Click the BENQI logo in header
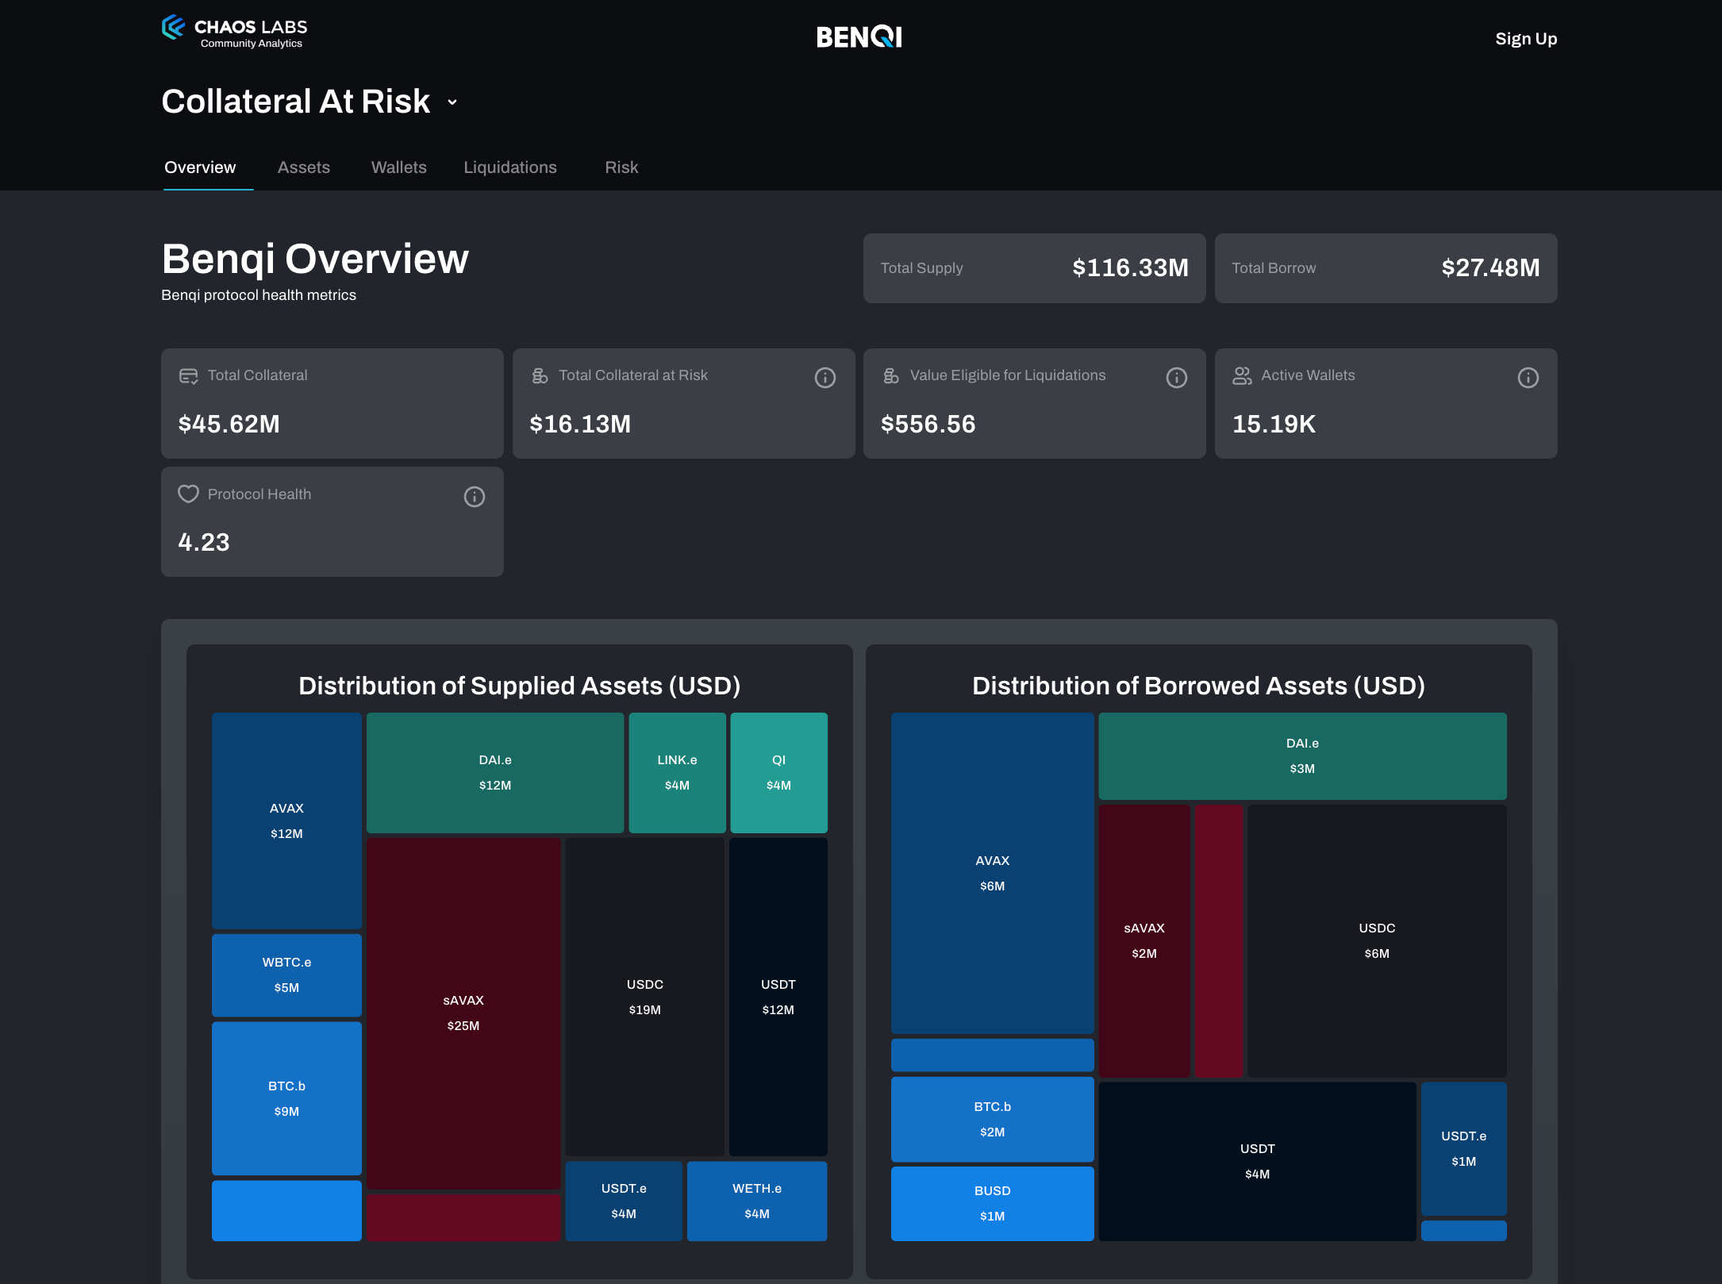 (x=859, y=37)
